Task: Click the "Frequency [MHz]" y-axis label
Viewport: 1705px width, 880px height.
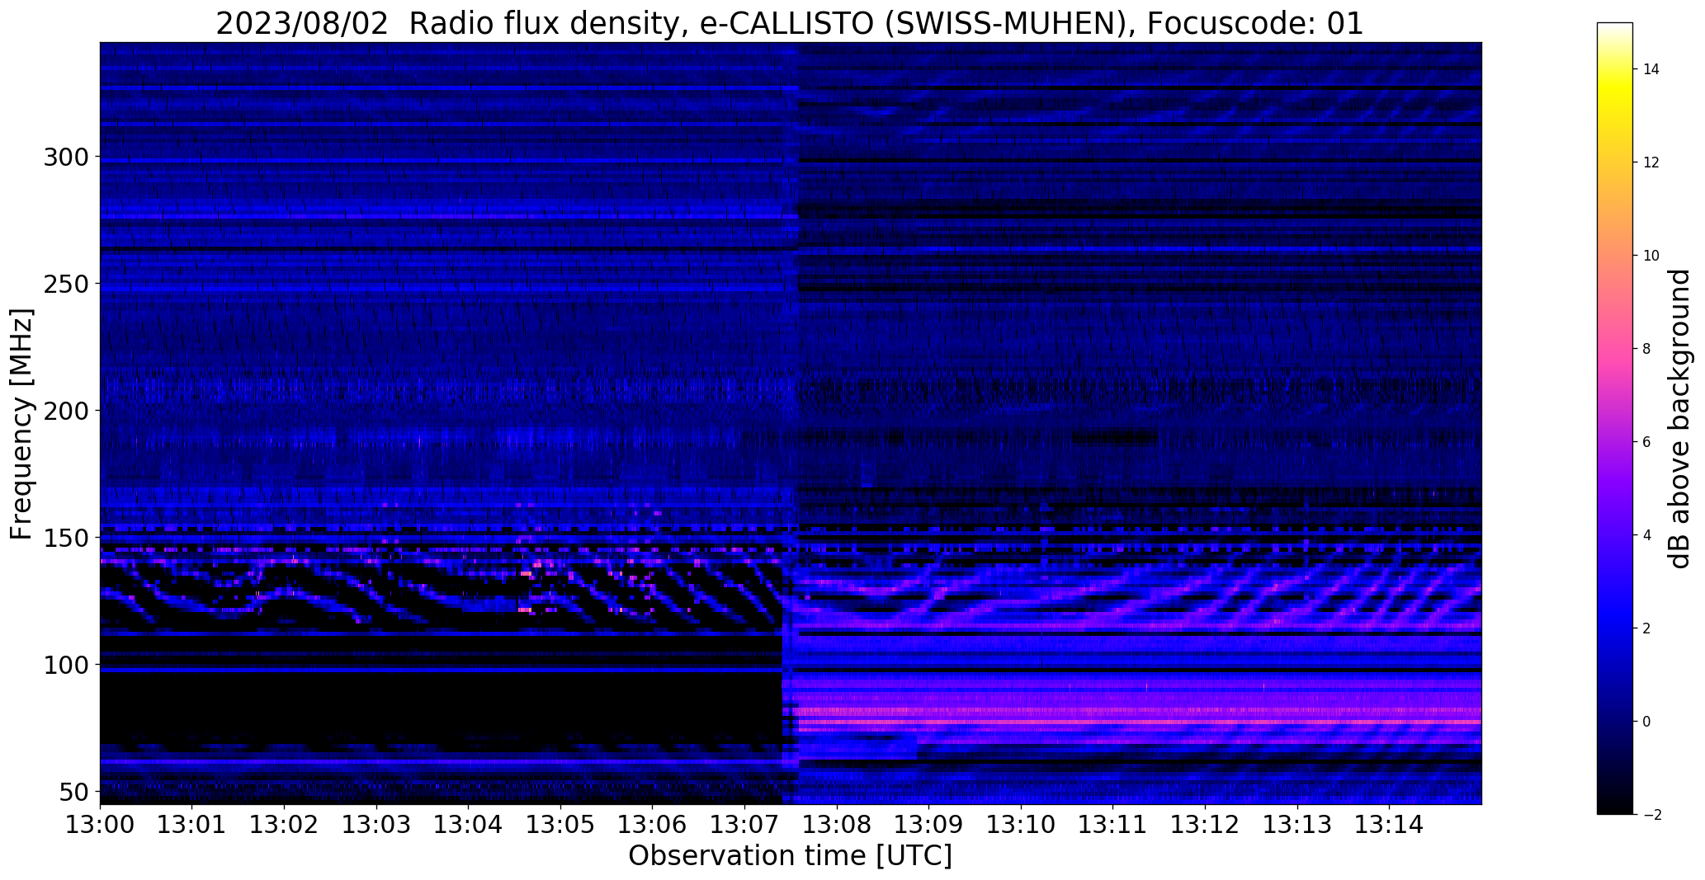Action: tap(22, 424)
